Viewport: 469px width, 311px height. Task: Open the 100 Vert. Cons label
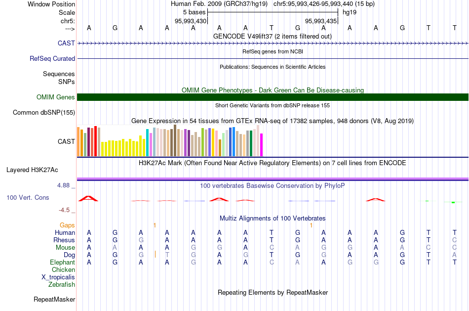pos(28,197)
